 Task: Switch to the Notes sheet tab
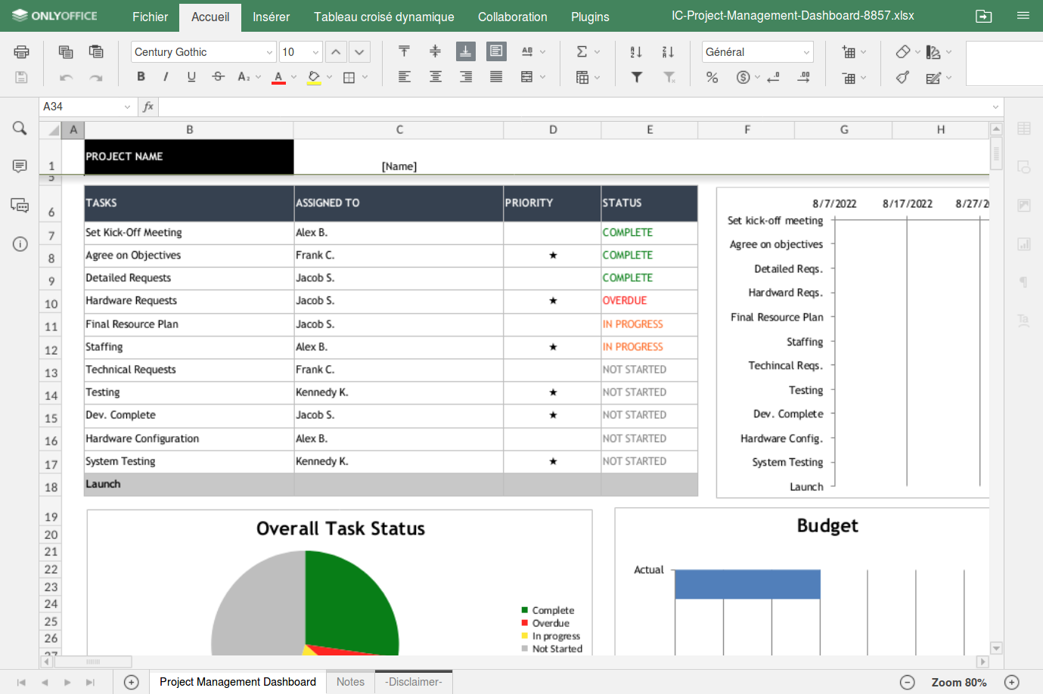tap(349, 681)
